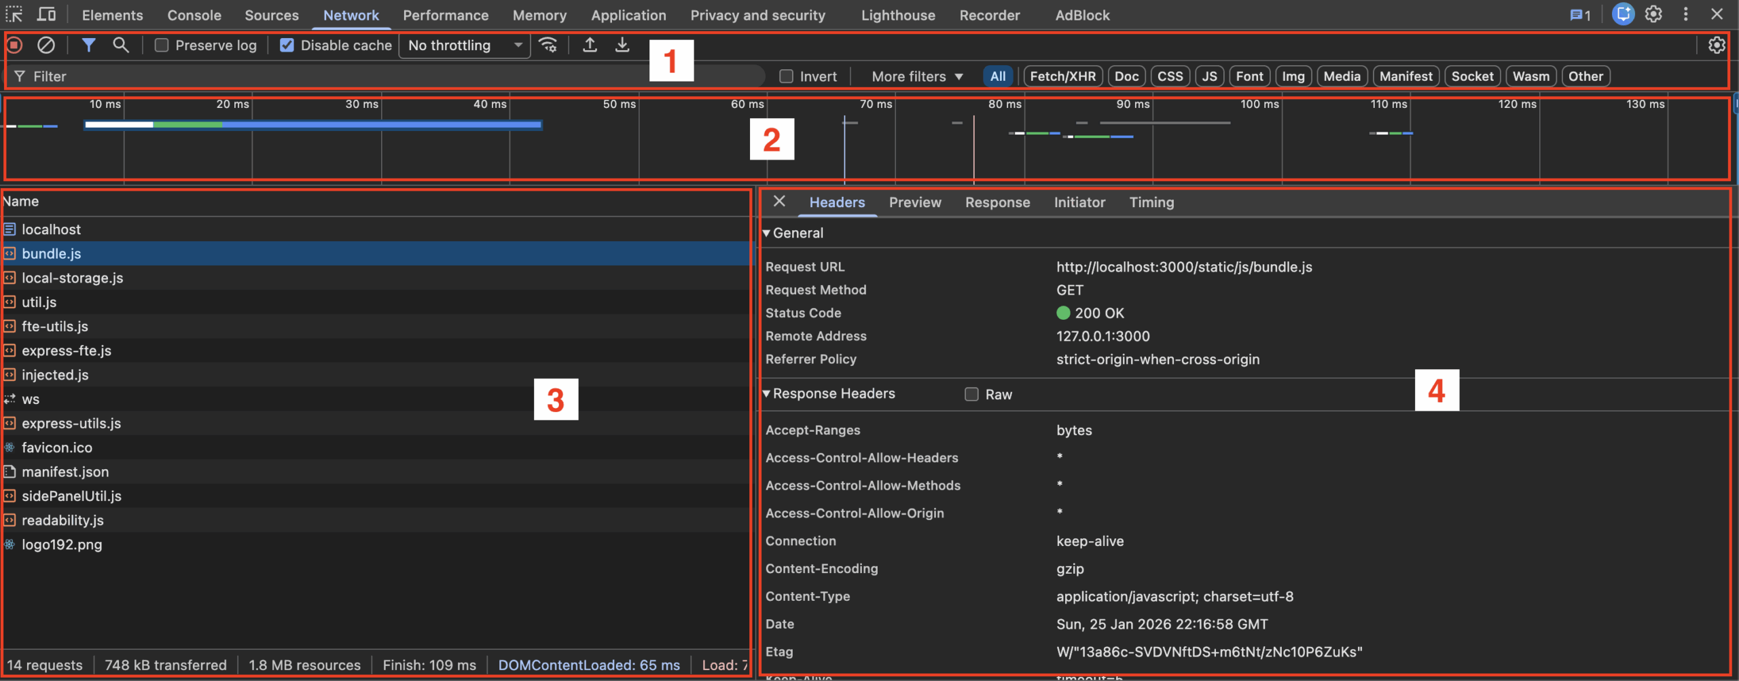Filter requests by Fetch/XHR
The width and height of the screenshot is (1739, 681).
coord(1062,77)
